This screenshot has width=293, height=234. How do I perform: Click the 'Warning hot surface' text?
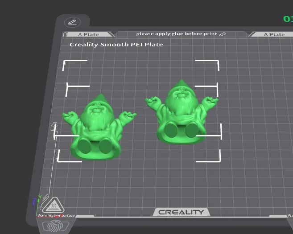tap(56, 216)
